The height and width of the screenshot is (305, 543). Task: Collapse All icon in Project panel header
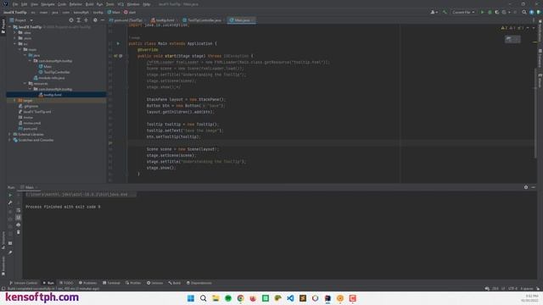[x=87, y=20]
